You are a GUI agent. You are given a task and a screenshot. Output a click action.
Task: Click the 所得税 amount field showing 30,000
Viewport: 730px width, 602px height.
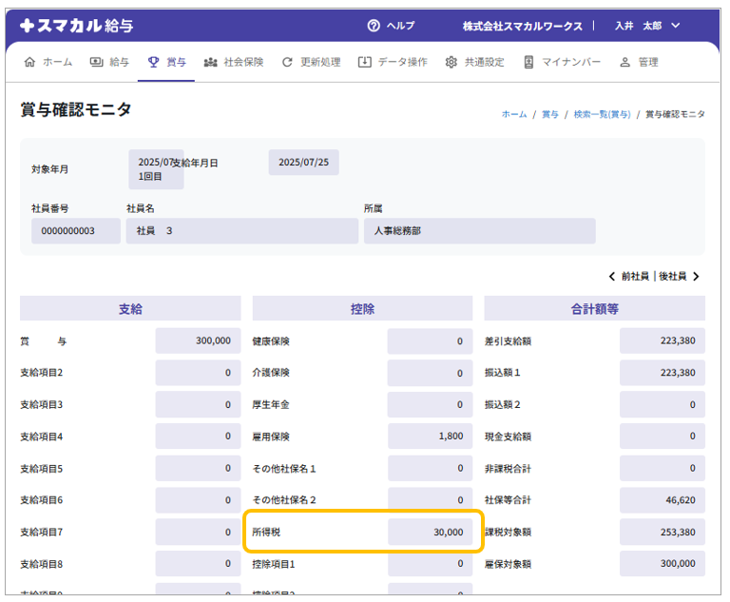tap(430, 532)
